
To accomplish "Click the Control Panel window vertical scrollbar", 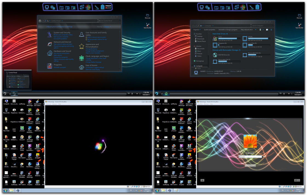I will point(120,50).
